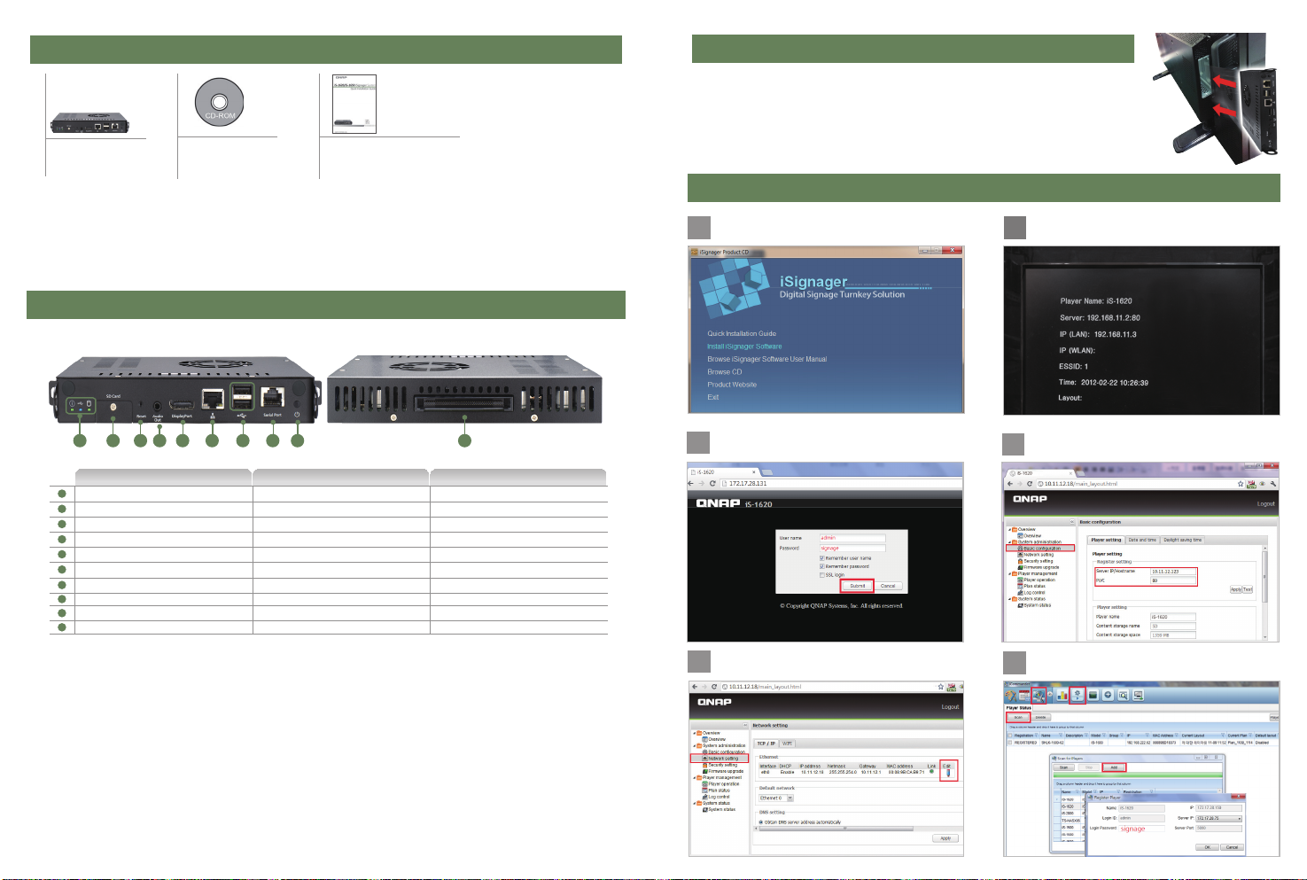This screenshot has width=1307, height=880.
Task: Collapse System status folder in Basic configuration tree
Action: (1009, 599)
